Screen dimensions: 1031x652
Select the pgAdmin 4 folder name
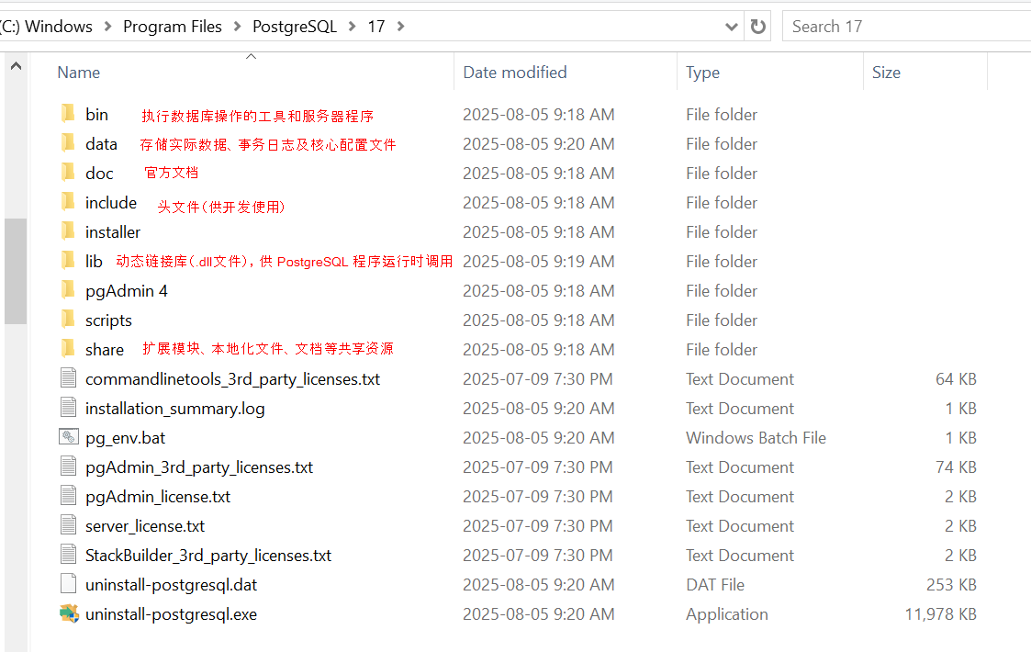click(x=127, y=291)
